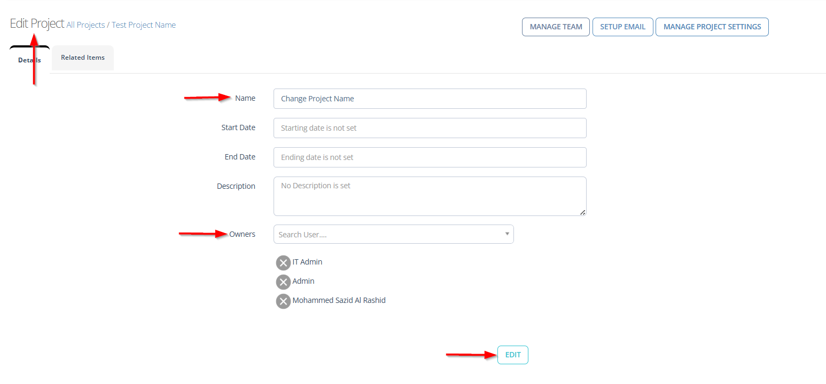826x384 pixels.
Task: Click the Description field label
Action: pos(236,186)
